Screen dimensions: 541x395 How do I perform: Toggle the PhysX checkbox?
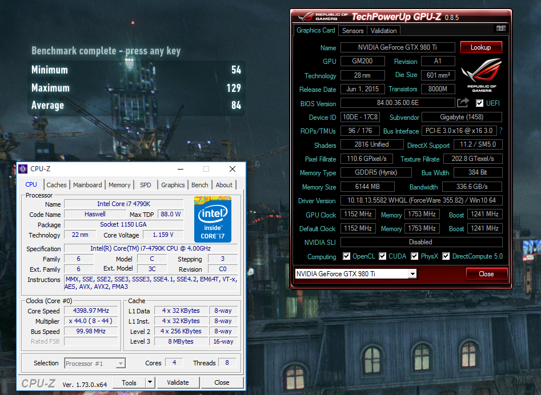pos(414,256)
